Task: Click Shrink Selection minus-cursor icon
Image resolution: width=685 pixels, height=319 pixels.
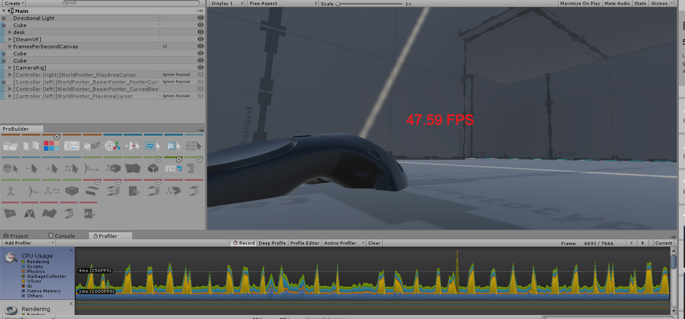Action: [x=31, y=168]
